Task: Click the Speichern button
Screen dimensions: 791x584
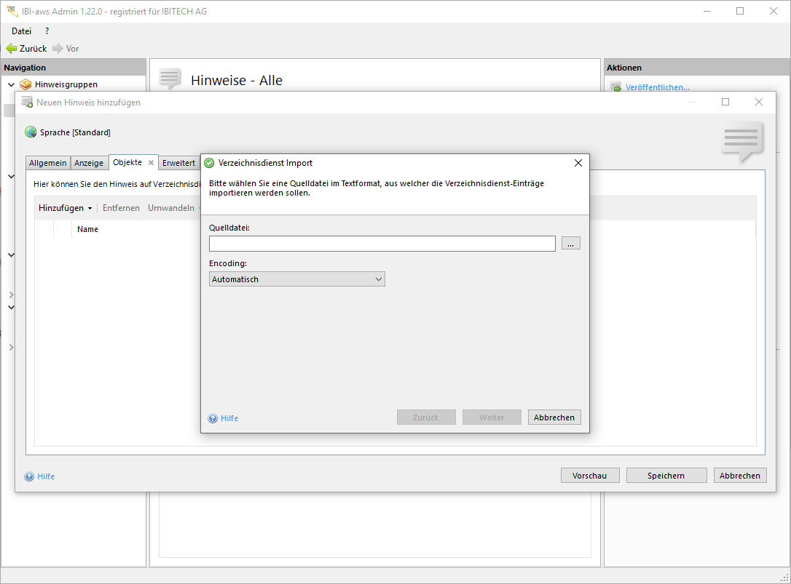Action: coord(666,476)
